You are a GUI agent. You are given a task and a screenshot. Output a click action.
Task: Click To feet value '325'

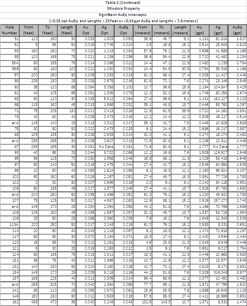pyautogui.click(x=53, y=285)
